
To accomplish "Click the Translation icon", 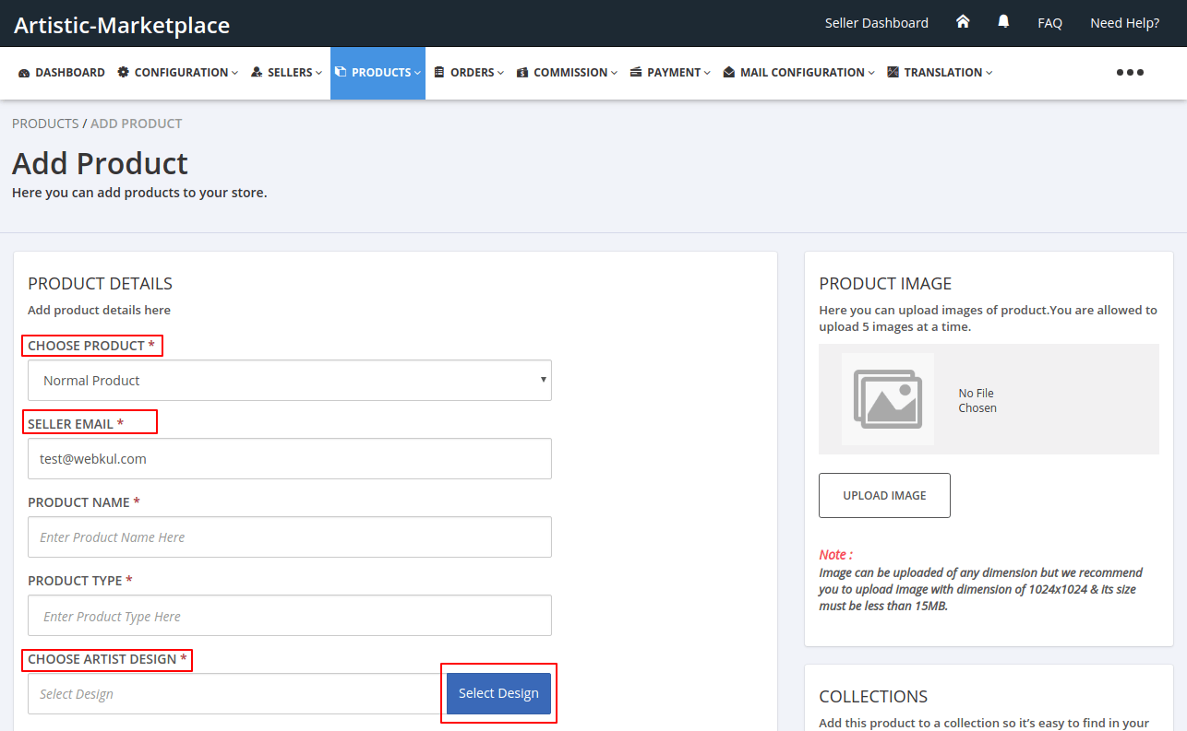I will pos(892,72).
